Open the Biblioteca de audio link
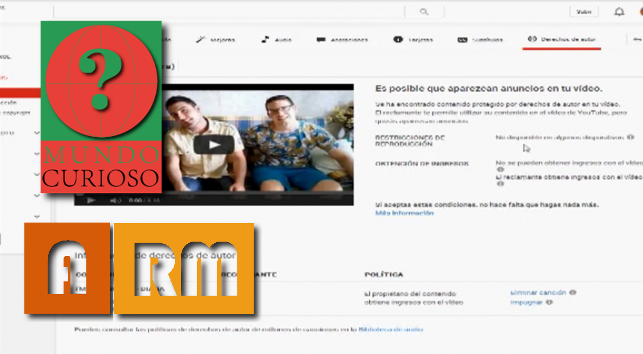 click(x=391, y=329)
